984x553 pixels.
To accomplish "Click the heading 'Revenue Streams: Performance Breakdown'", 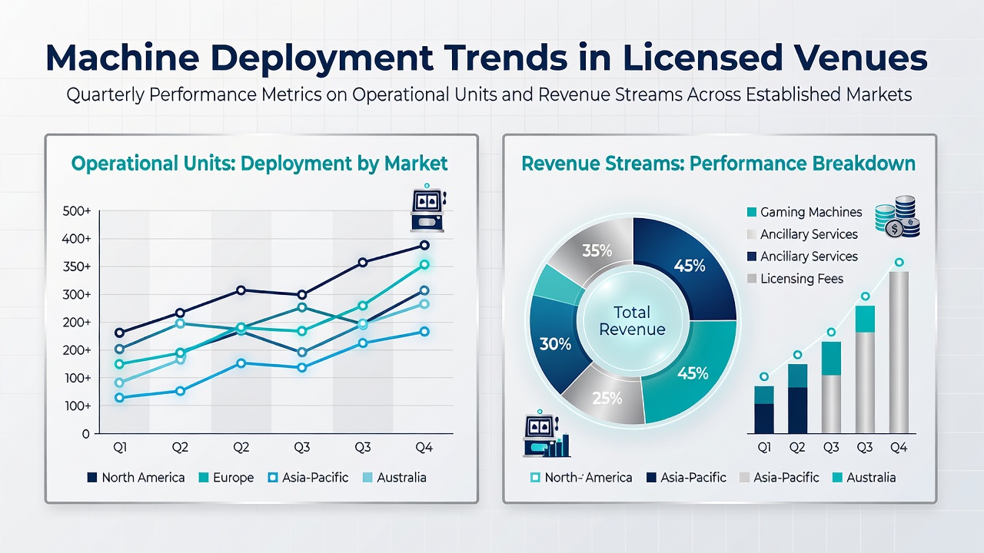I will [718, 164].
